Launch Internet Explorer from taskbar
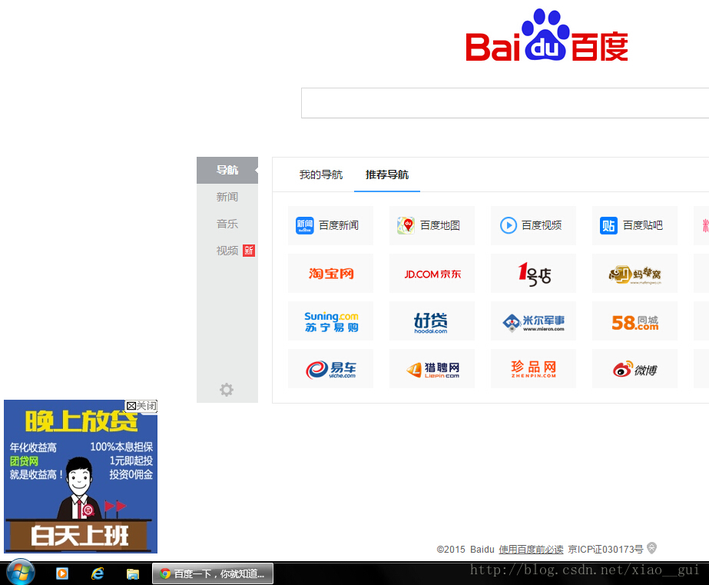The height and width of the screenshot is (585, 709). click(98, 573)
